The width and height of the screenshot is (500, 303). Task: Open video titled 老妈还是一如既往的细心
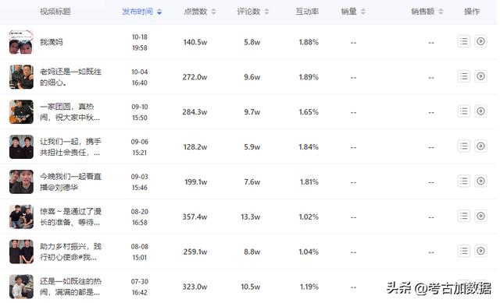pyautogui.click(x=70, y=77)
